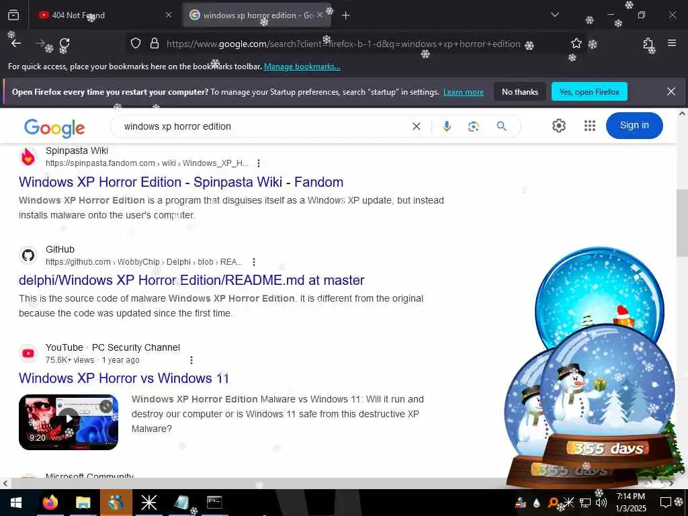Go back to the previous page
688x516 pixels.
16,44
